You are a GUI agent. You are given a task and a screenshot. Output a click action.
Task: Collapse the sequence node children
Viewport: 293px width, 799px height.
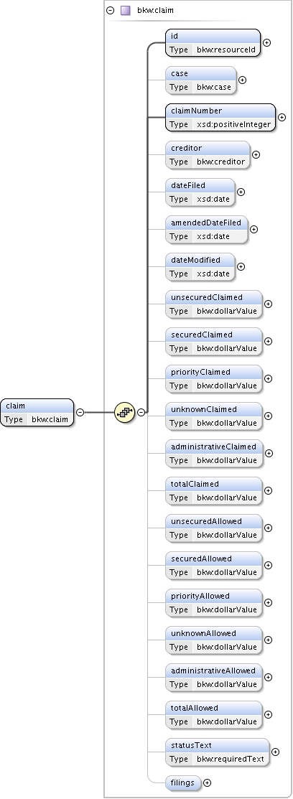point(141,412)
